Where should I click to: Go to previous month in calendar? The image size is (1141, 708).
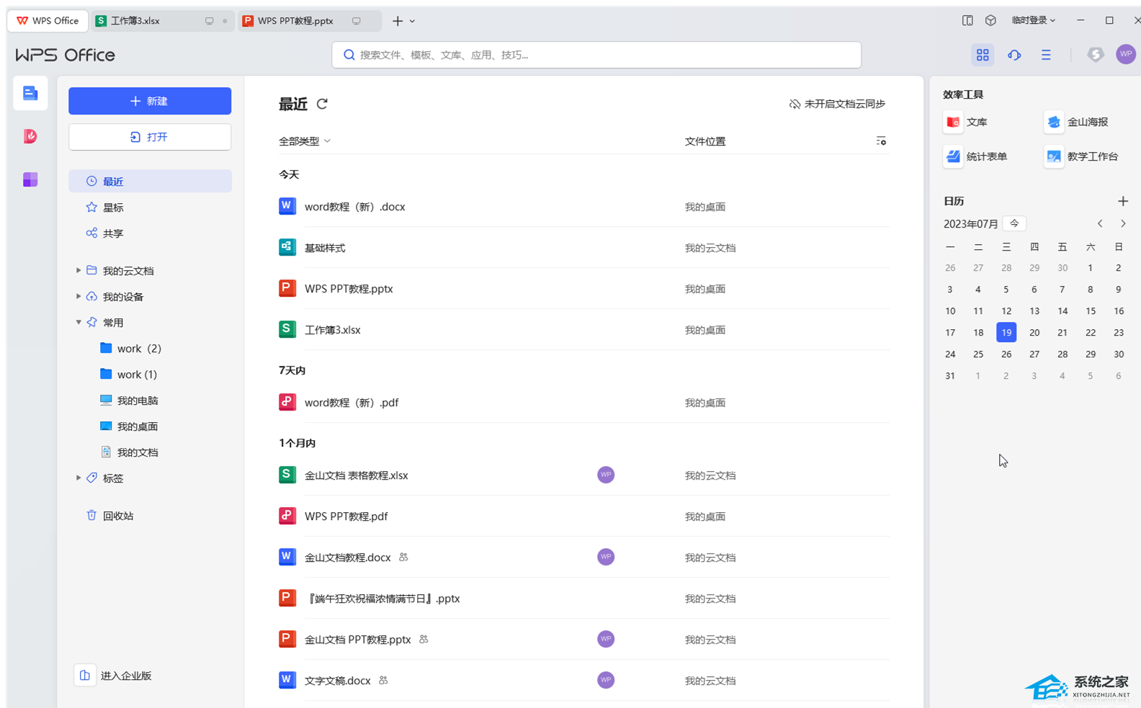(x=1100, y=224)
